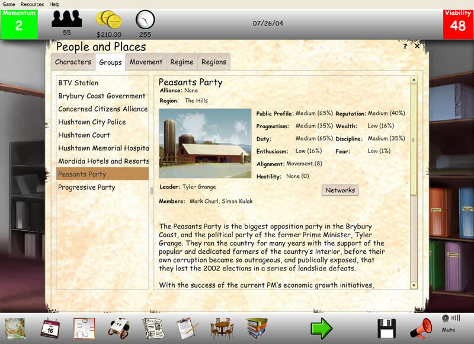This screenshot has height=344, width=474.
Task: Click the question mark help icon
Action: 405,46
